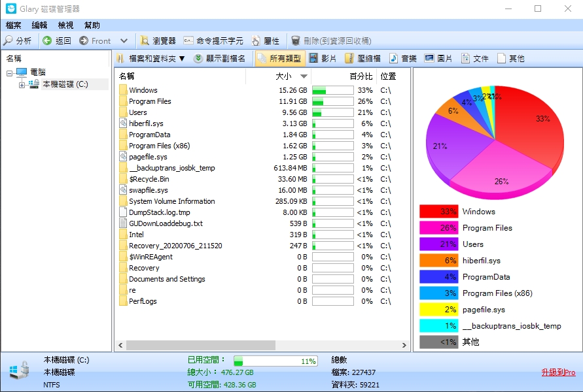Viewport: 583px width, 392px height.
Task: Select the Program Files (x86) row
Action: click(x=262, y=146)
